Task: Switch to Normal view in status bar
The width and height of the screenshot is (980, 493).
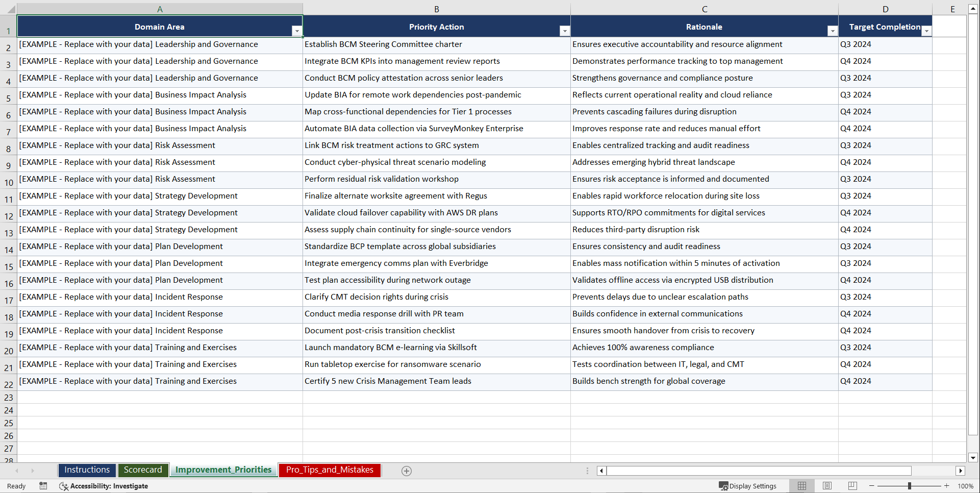Action: pyautogui.click(x=801, y=486)
